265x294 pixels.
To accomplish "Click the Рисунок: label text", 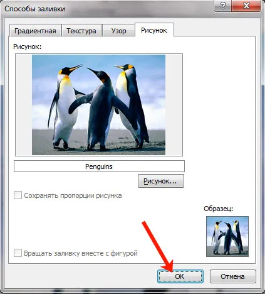I will coord(28,46).
